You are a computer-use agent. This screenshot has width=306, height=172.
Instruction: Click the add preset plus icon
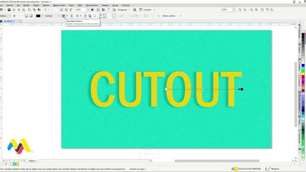click(x=14, y=16)
